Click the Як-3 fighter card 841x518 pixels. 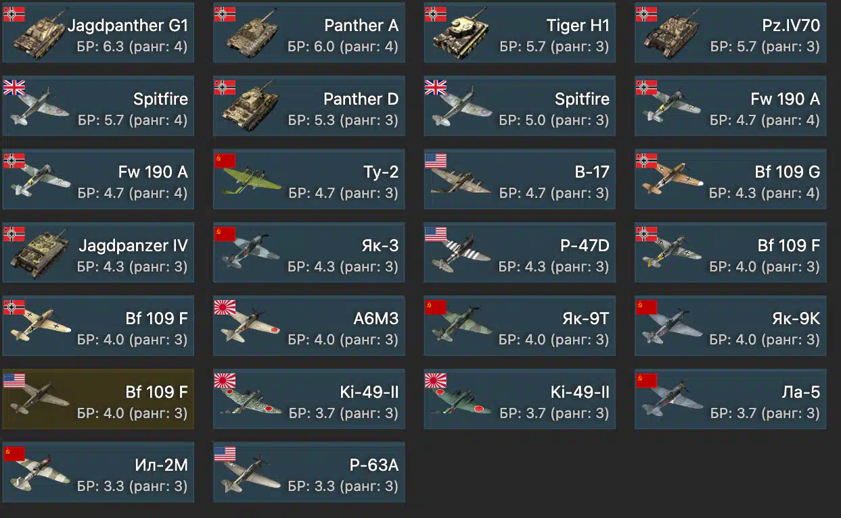(309, 253)
